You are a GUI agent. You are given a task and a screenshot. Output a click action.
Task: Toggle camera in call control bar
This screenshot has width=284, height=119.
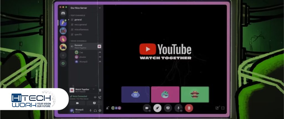pyautogui.click(x=147, y=108)
